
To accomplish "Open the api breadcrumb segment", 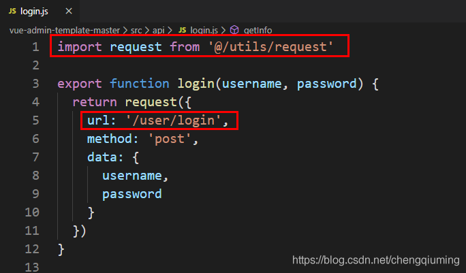I will (159, 31).
